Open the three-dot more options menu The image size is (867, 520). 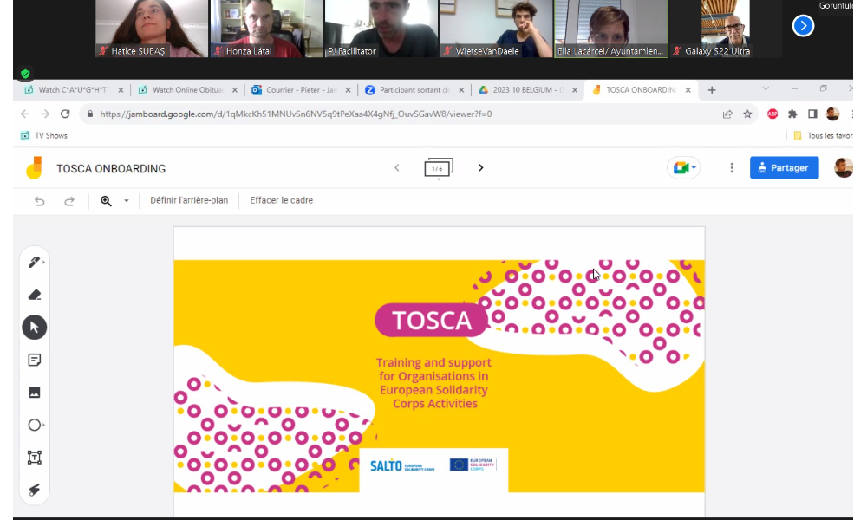click(x=732, y=168)
